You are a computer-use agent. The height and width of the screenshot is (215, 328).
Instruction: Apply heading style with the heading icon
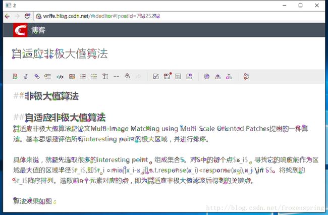[x=105, y=76]
